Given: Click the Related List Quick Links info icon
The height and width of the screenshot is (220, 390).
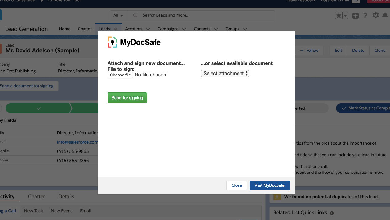Looking at the screenshot, I should (332, 213).
